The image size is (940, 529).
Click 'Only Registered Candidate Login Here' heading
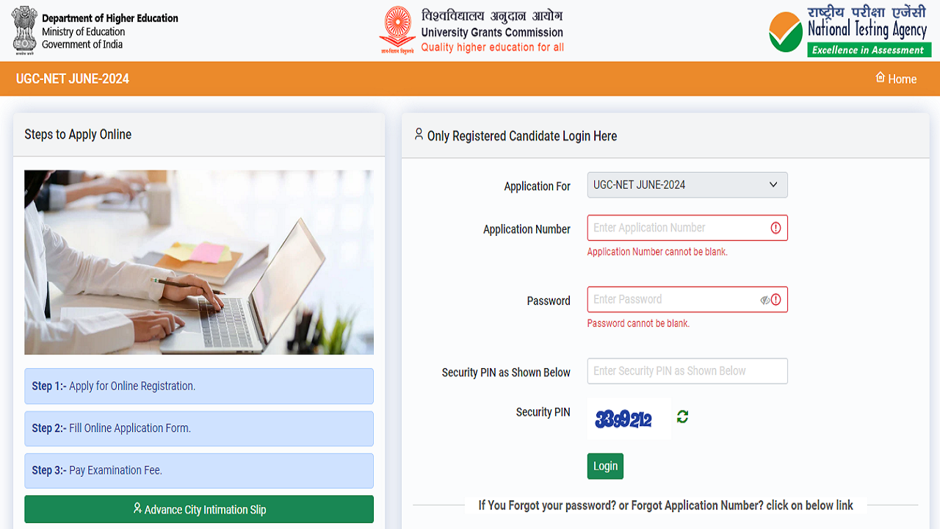pyautogui.click(x=522, y=136)
